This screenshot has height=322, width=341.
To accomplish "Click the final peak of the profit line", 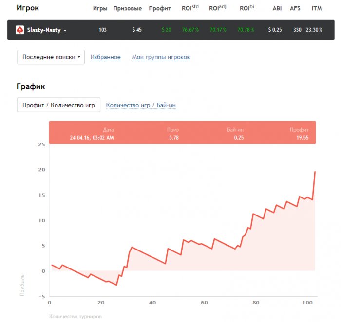I will (x=315, y=172).
